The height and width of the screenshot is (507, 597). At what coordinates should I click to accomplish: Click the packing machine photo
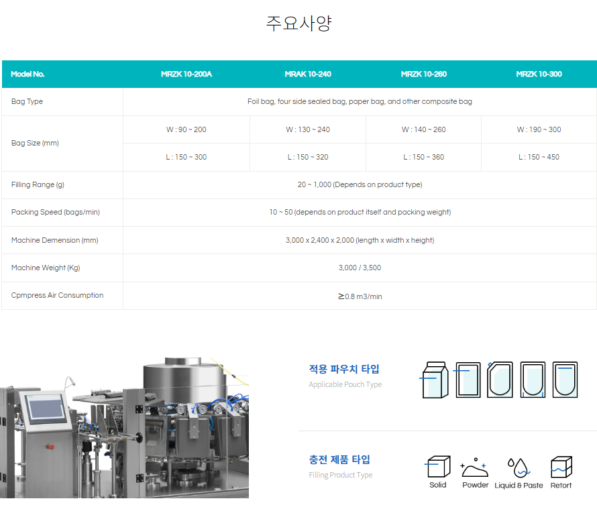(125, 427)
